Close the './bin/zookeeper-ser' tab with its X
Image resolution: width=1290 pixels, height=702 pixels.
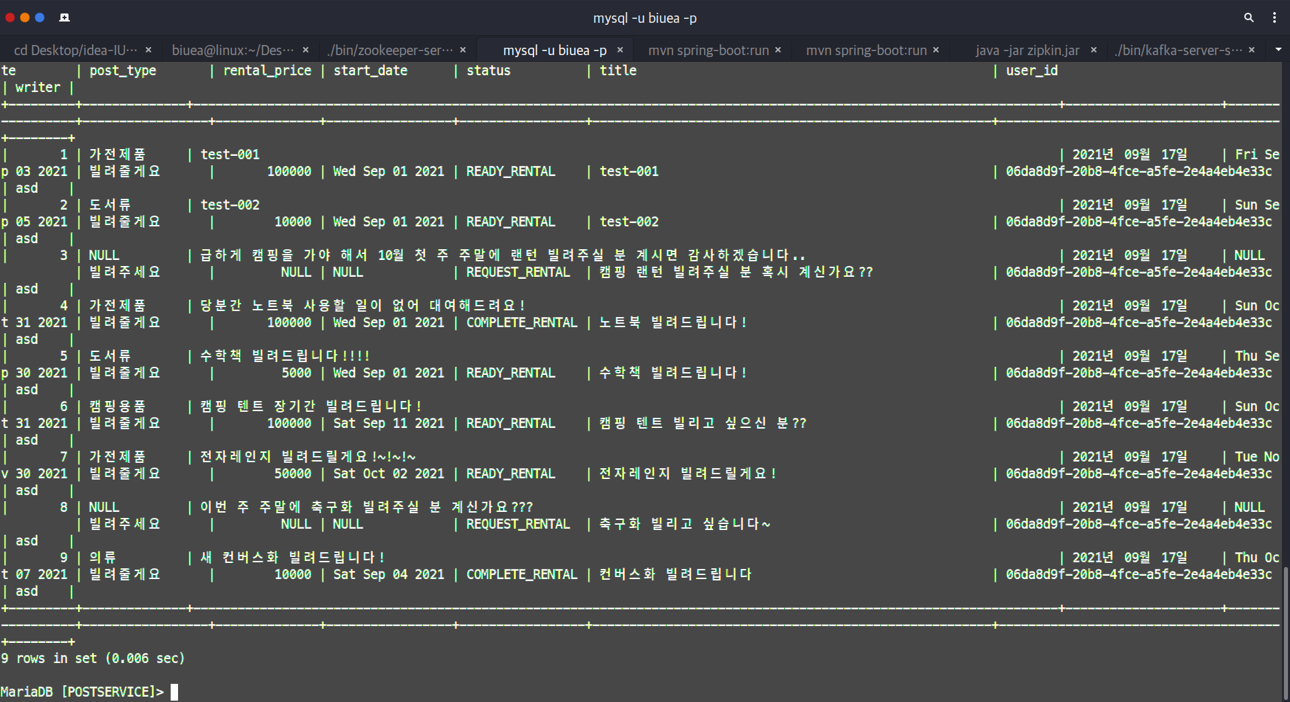click(463, 50)
